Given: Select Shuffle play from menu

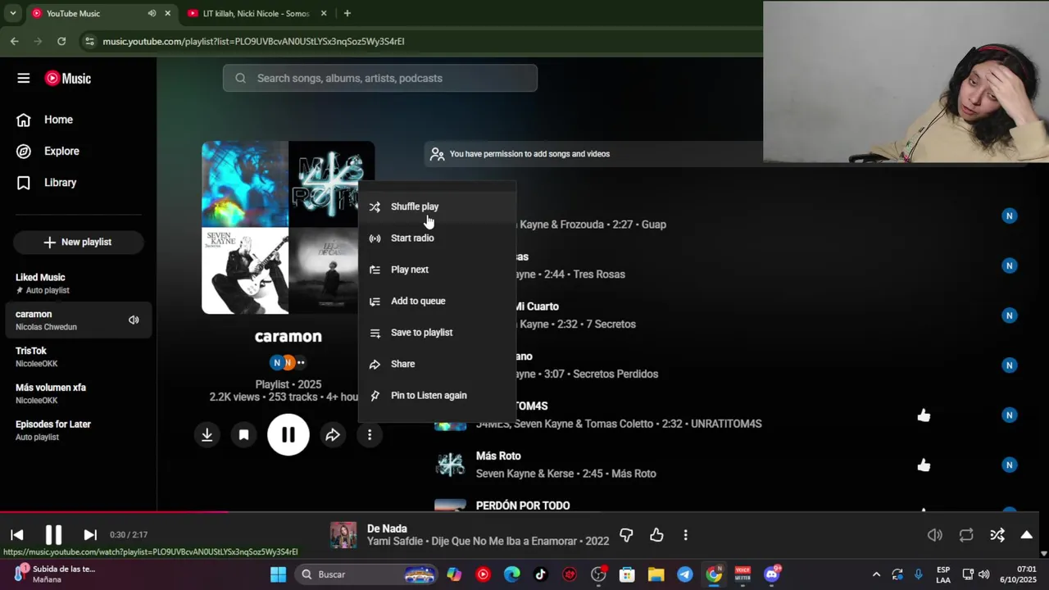Looking at the screenshot, I should (438, 206).
